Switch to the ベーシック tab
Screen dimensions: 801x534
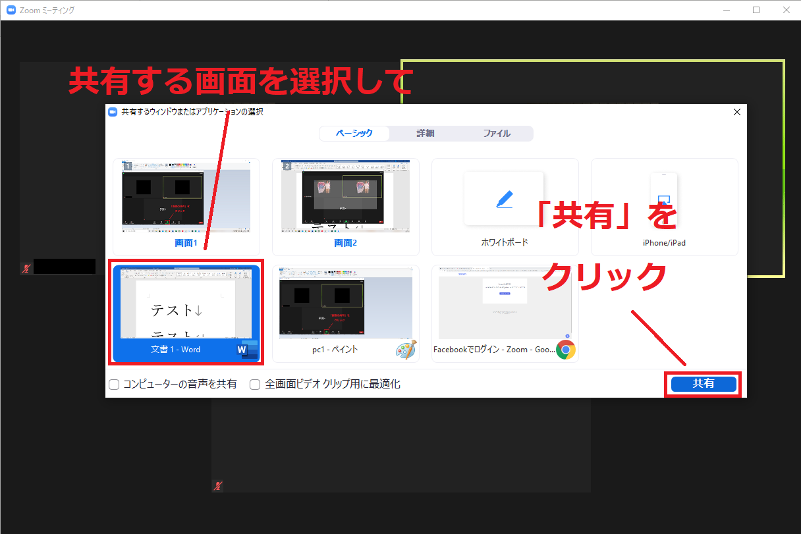(354, 134)
